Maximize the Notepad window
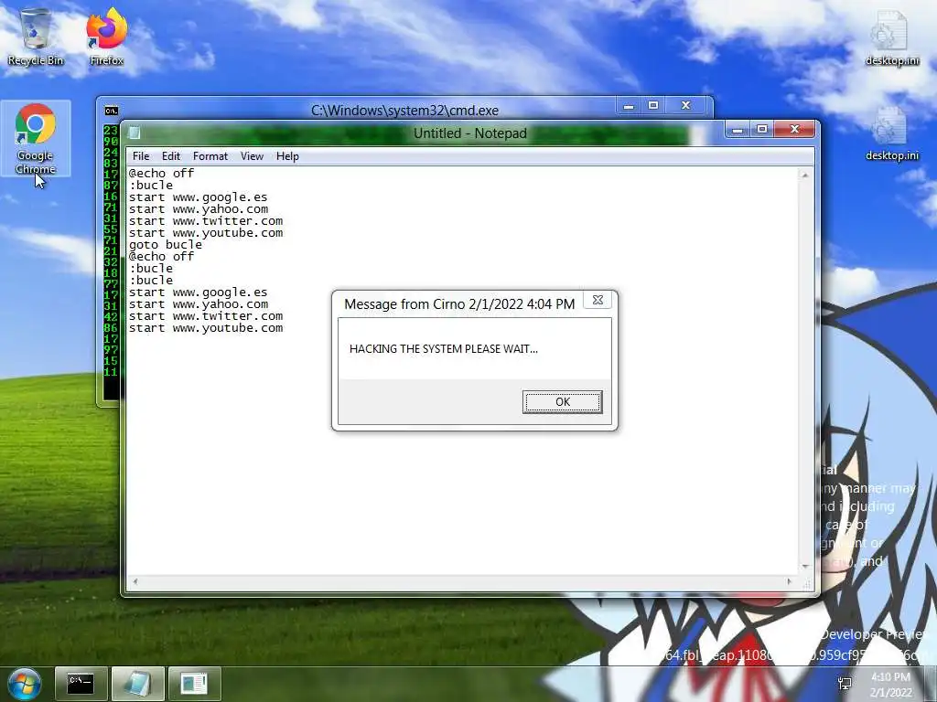This screenshot has height=702, width=937. (762, 129)
